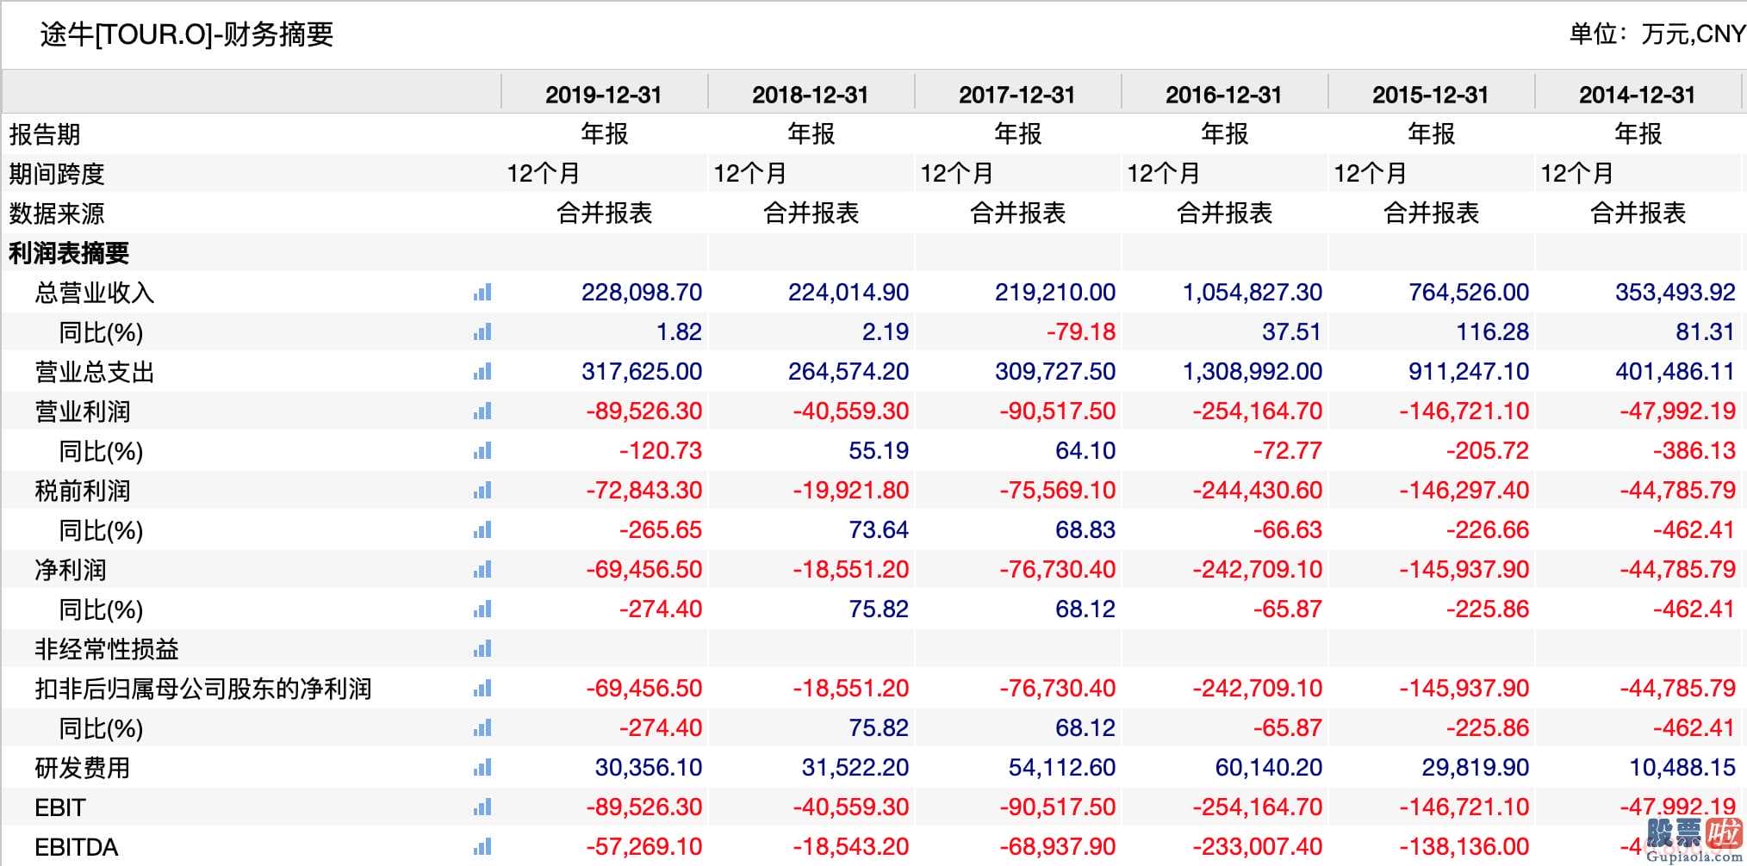Select the 2019-12-31 column header
Image resolution: width=1747 pixels, height=866 pixels.
(603, 95)
